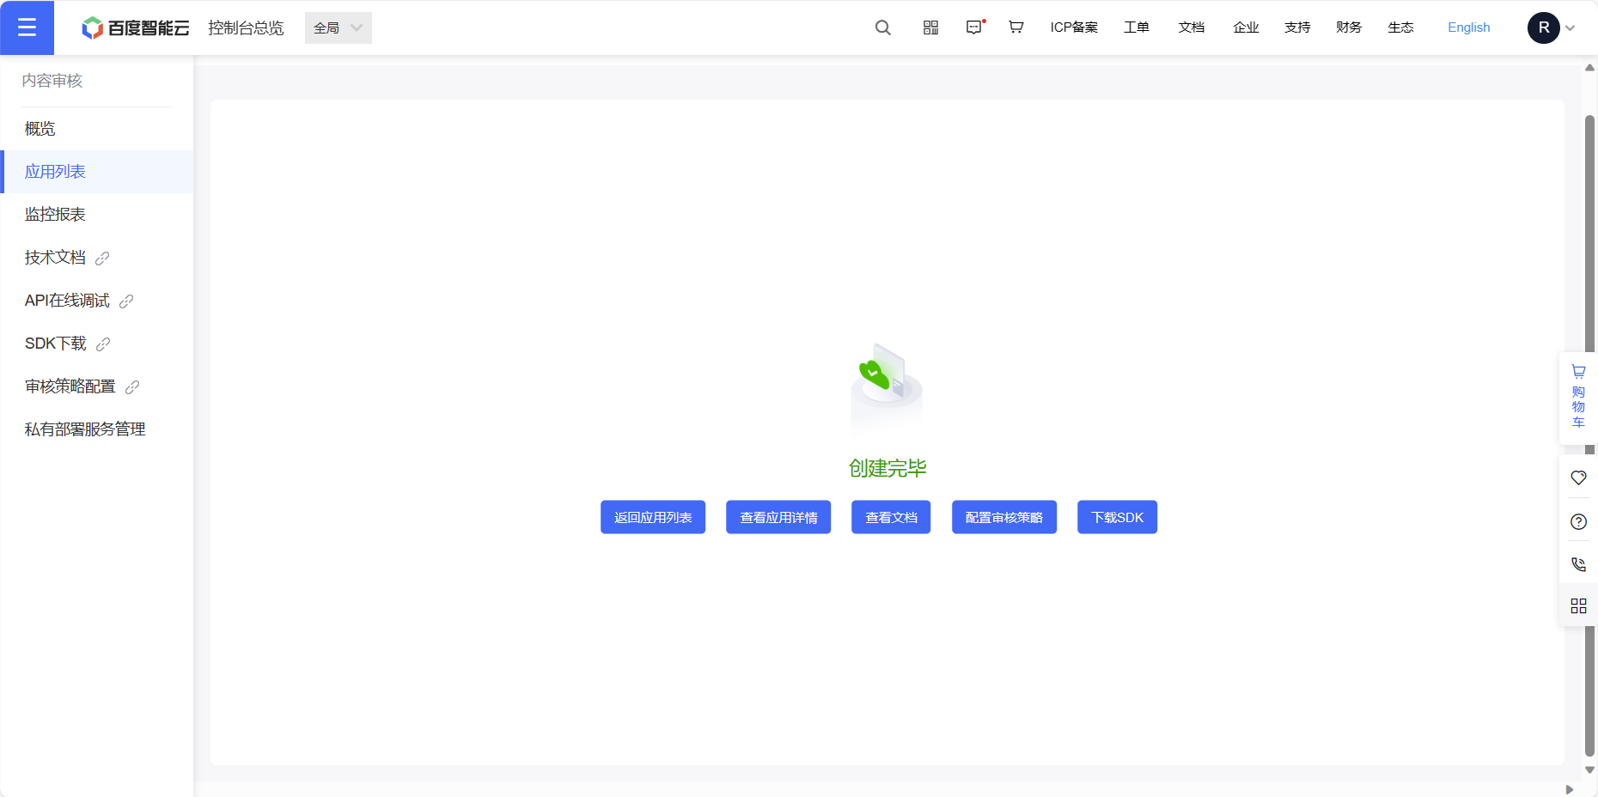Click 查看文档 button

click(x=891, y=517)
